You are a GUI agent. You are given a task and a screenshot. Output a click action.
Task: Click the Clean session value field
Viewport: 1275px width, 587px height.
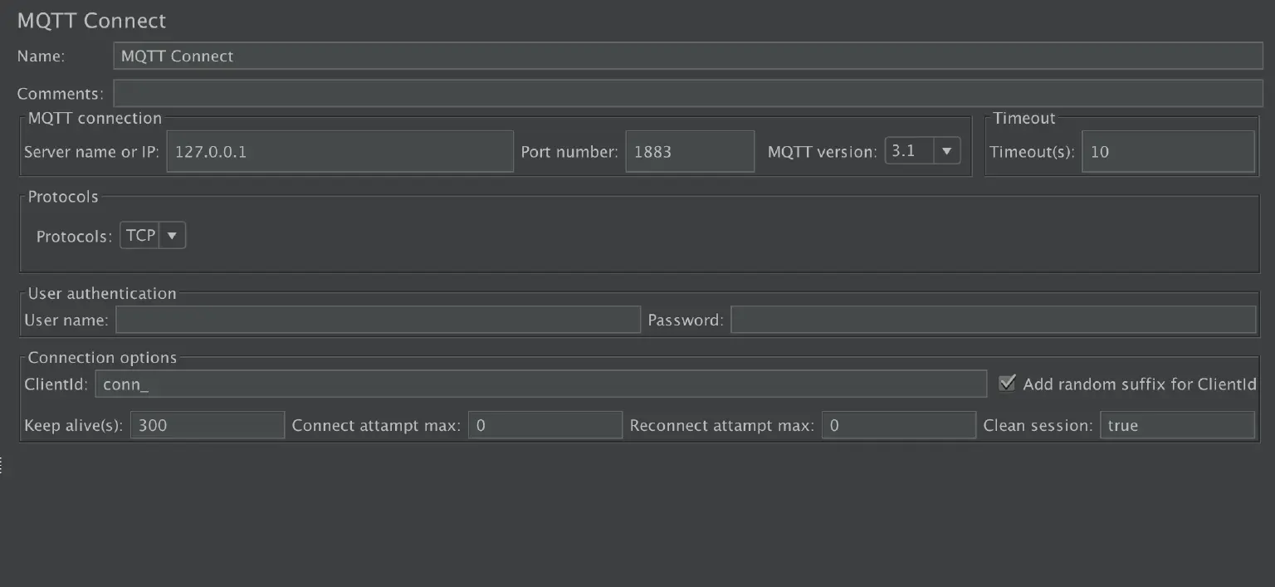pos(1177,425)
